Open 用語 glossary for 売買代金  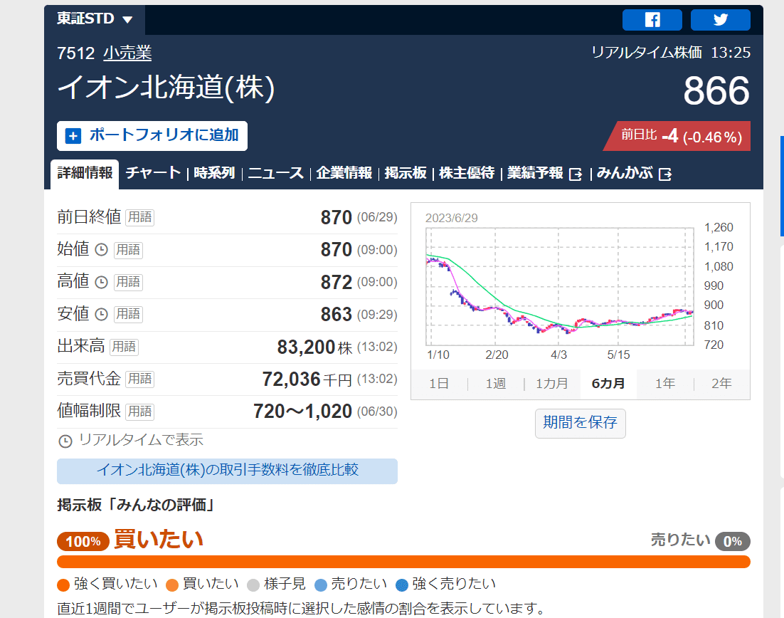139,379
